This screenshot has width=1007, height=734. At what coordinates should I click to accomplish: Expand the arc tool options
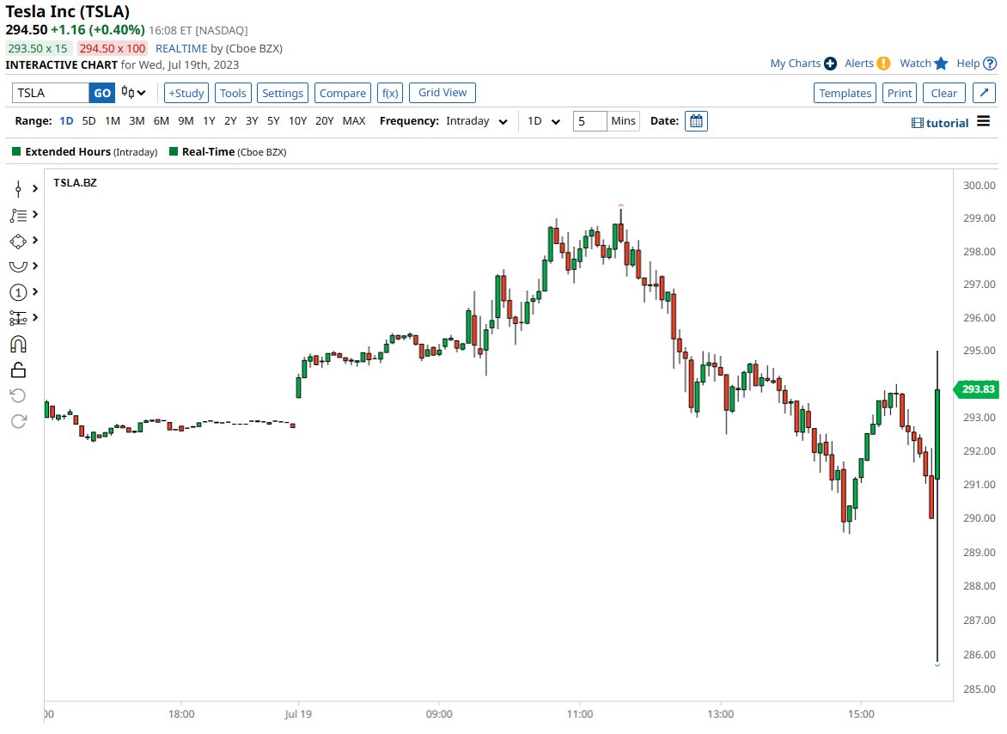tap(34, 266)
